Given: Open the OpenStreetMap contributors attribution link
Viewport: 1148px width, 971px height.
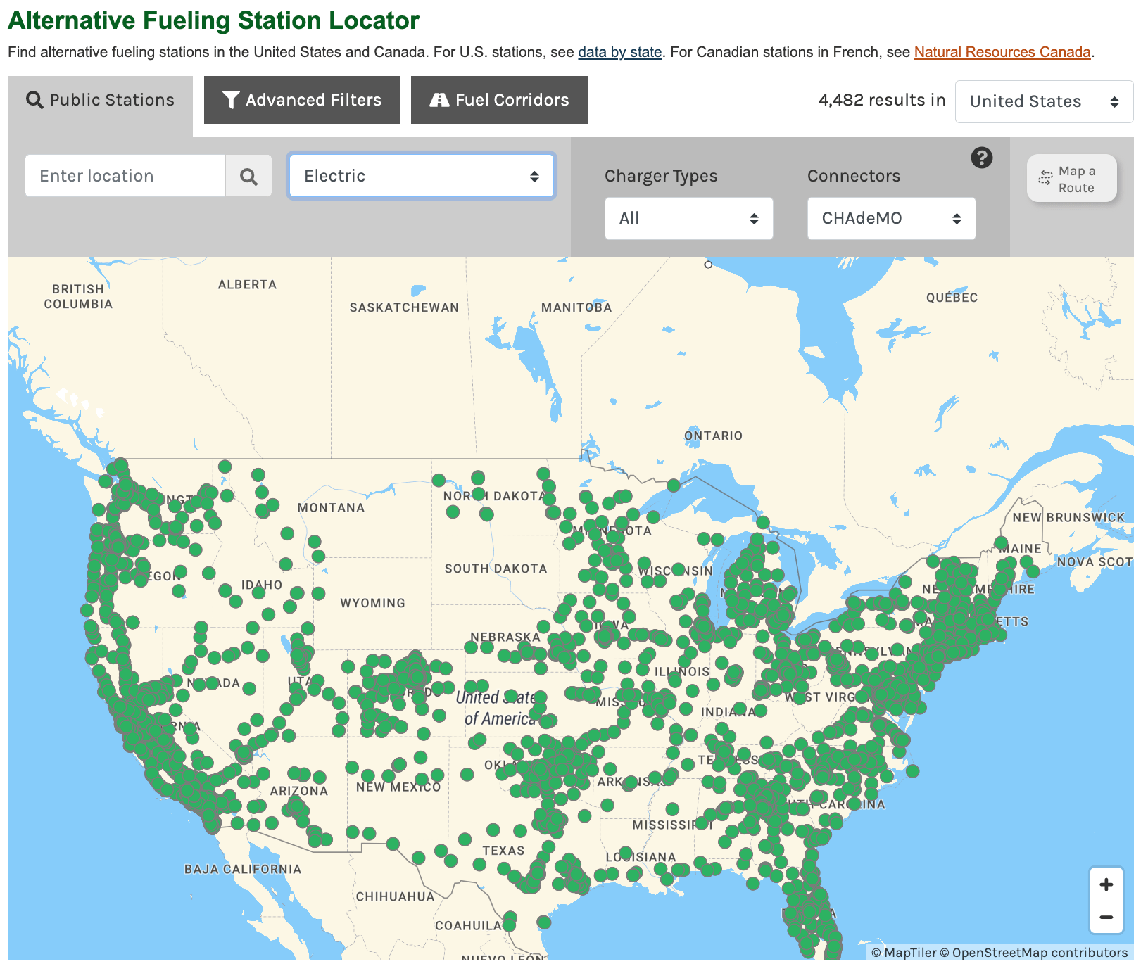Looking at the screenshot, I should tap(1040, 953).
